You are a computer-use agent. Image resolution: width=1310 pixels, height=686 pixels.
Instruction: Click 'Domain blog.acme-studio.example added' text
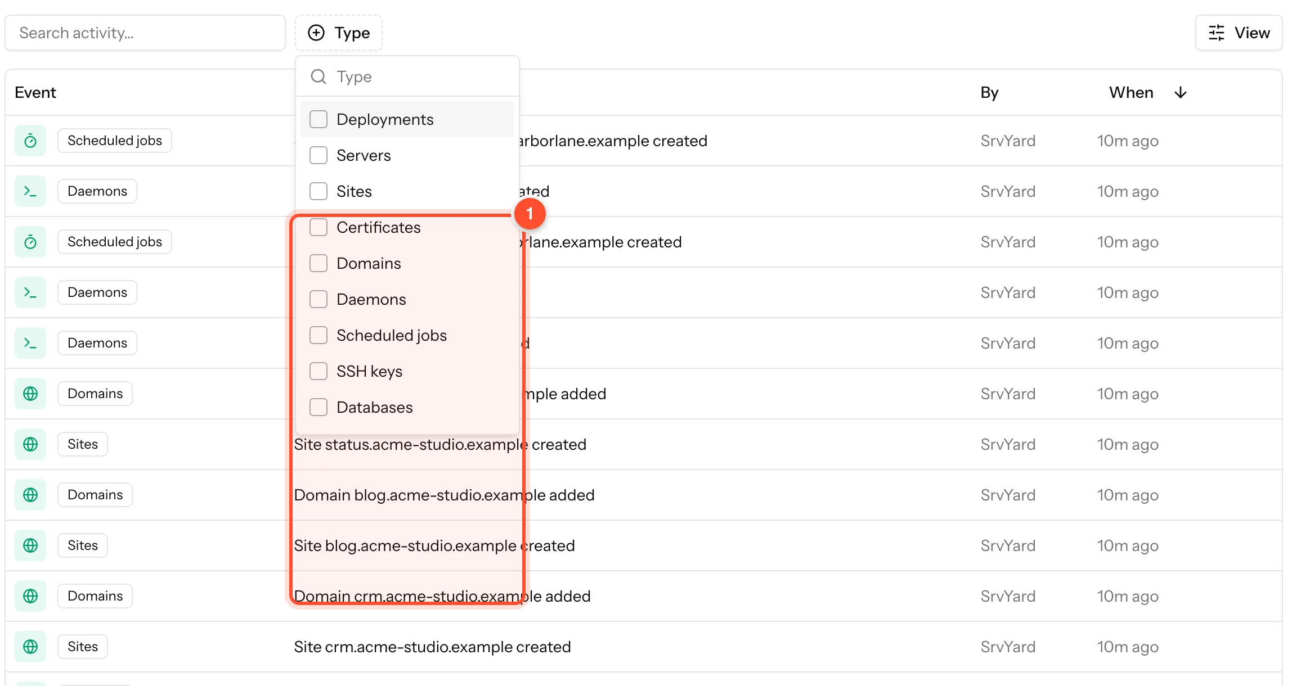(x=444, y=495)
